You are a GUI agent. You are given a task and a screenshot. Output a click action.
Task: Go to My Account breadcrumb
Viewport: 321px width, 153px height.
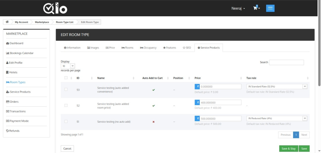point(22,22)
